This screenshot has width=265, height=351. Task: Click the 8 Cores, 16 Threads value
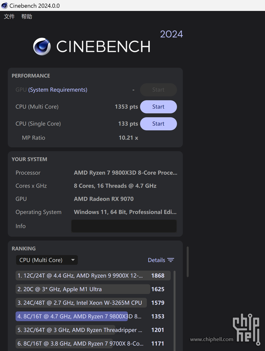click(115, 186)
